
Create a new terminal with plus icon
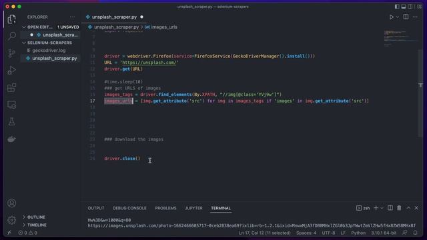376,208
